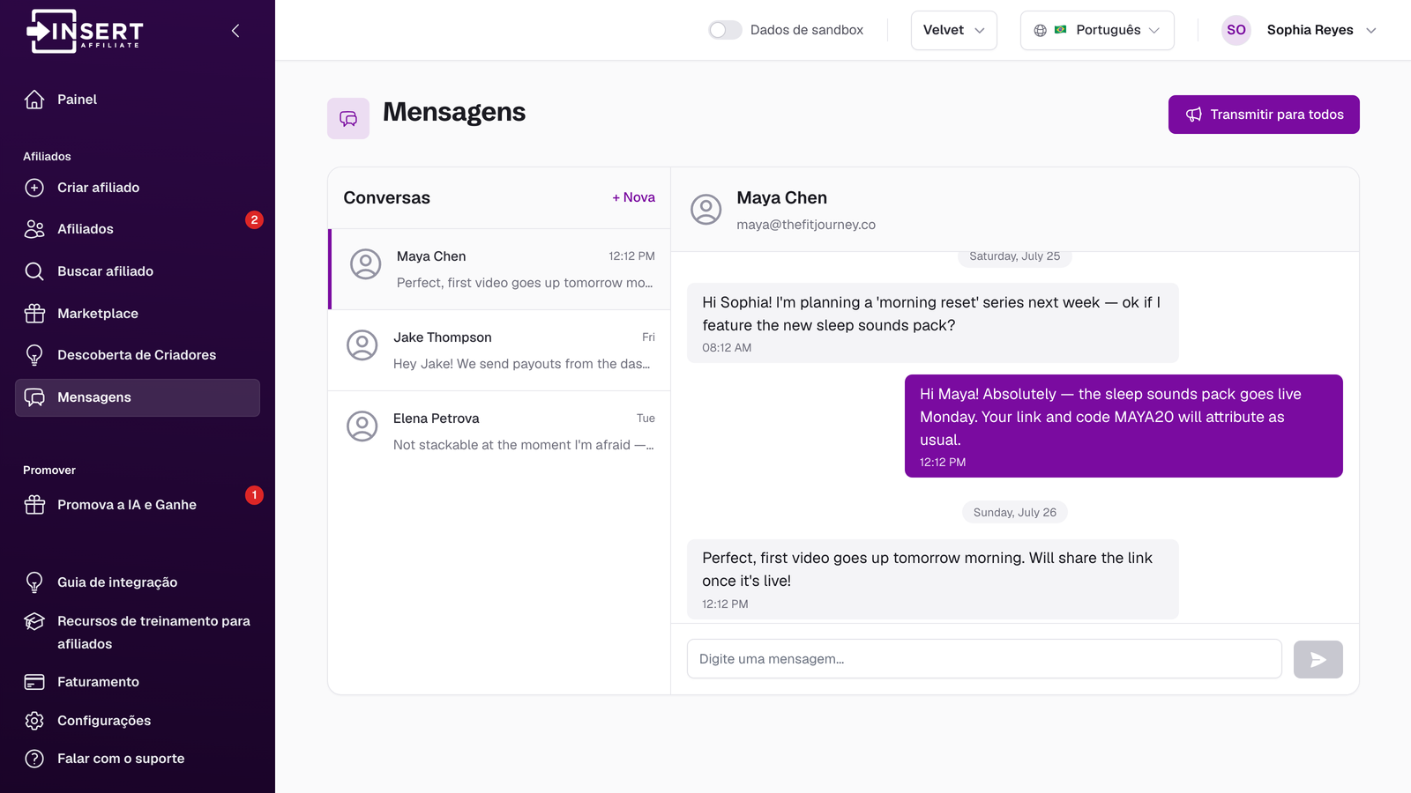This screenshot has width=1411, height=793.
Task: Click the red badge 1 on Promova
Action: [254, 495]
